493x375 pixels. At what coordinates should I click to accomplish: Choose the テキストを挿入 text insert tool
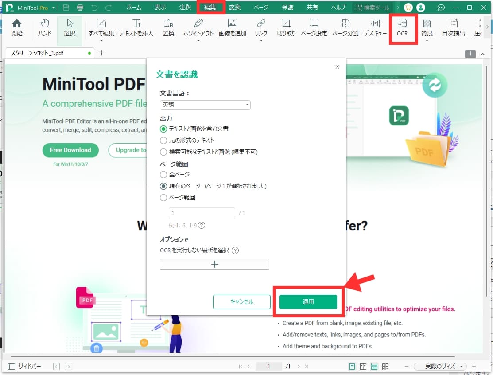pyautogui.click(x=136, y=27)
